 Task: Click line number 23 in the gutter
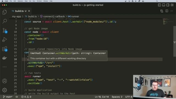[15, 76]
